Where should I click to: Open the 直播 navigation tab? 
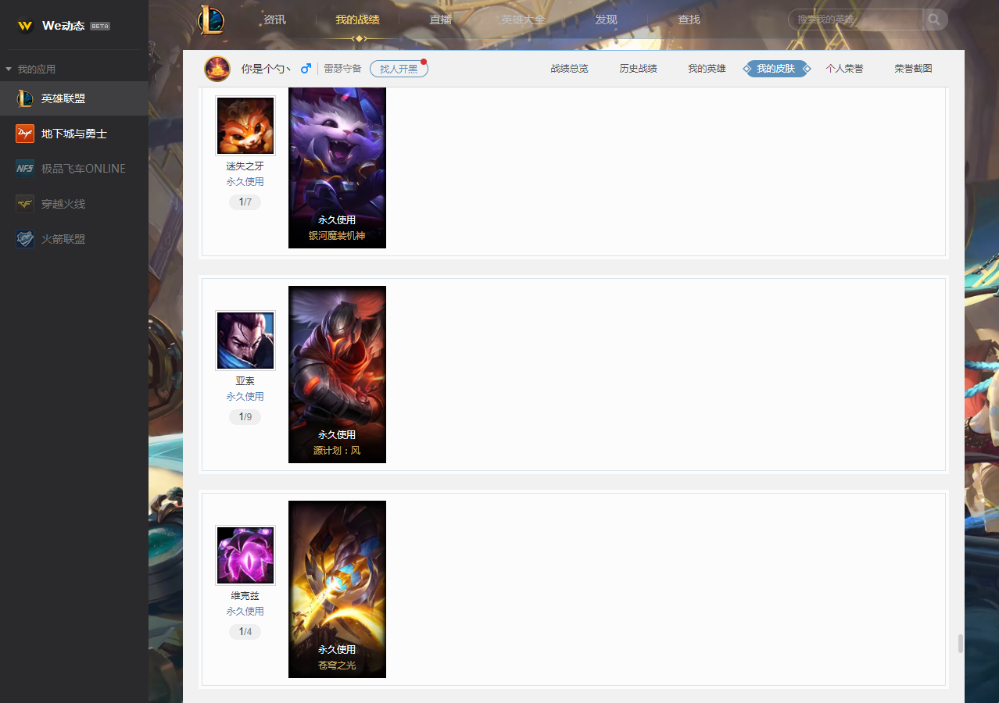coord(441,20)
